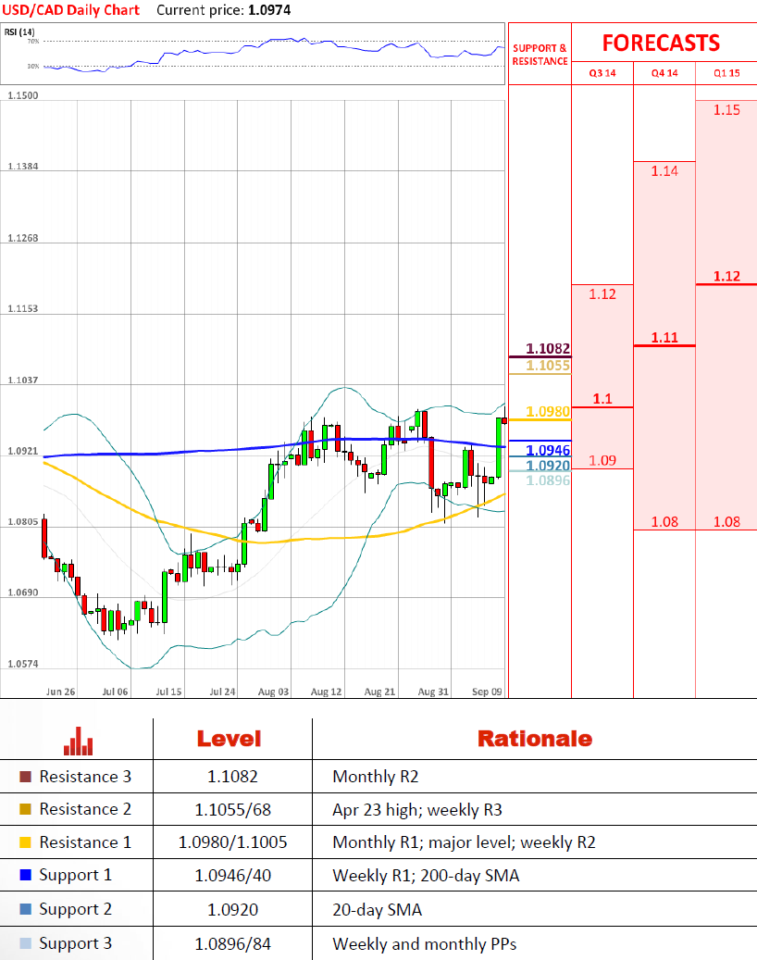
Task: Click the Apr 23 high; weekly R3 rationale
Action: click(x=416, y=810)
